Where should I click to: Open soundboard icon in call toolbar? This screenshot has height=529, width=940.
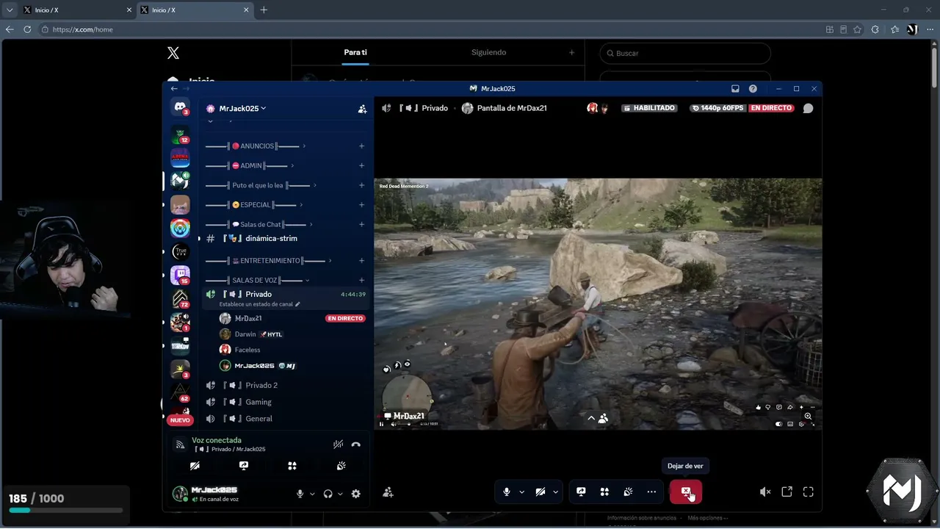pyautogui.click(x=628, y=492)
